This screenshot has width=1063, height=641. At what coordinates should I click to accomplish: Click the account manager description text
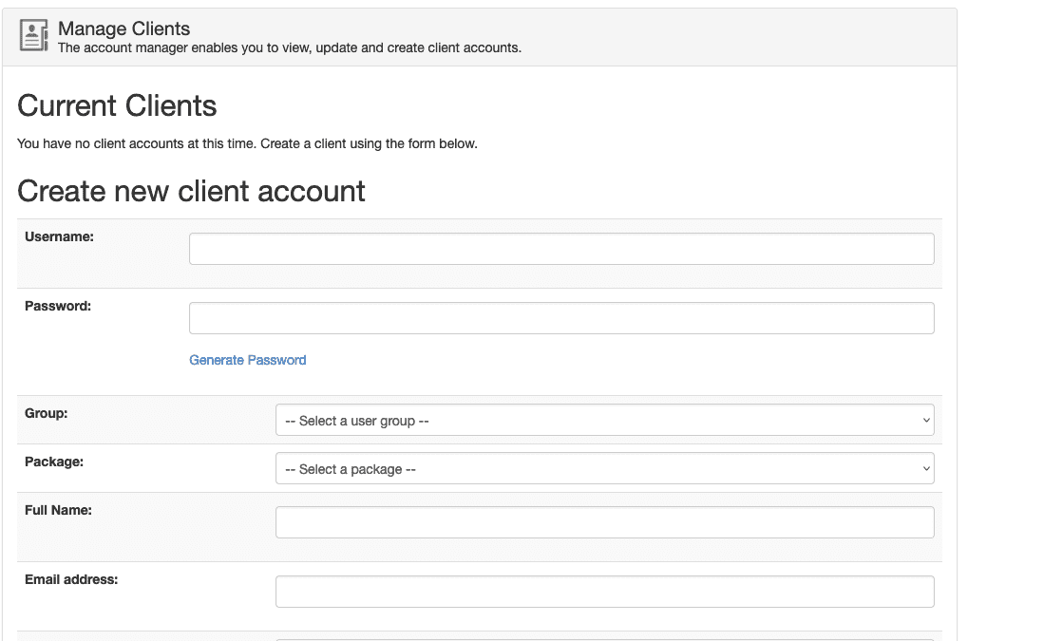point(289,47)
